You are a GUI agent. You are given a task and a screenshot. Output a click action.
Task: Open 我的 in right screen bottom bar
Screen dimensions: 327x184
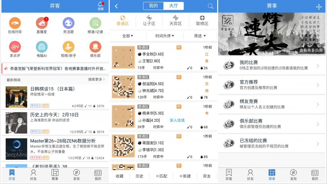coord(315,175)
